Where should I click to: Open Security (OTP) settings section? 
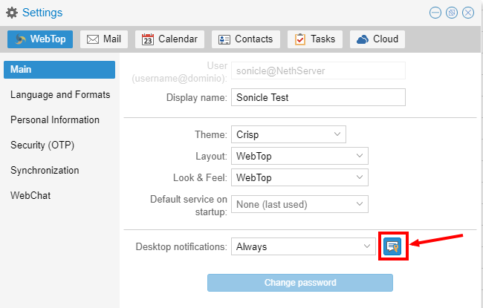pyautogui.click(x=42, y=145)
